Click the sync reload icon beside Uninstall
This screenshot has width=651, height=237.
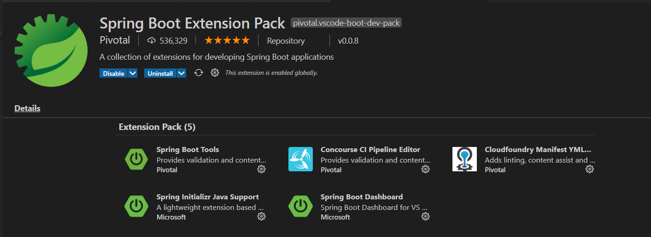click(199, 73)
